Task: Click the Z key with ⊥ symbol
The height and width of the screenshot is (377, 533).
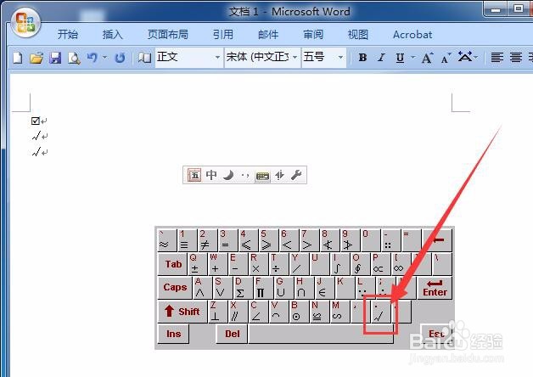Action: [218, 312]
